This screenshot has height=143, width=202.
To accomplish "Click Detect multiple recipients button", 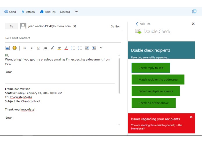I will pyautogui.click(x=155, y=91).
